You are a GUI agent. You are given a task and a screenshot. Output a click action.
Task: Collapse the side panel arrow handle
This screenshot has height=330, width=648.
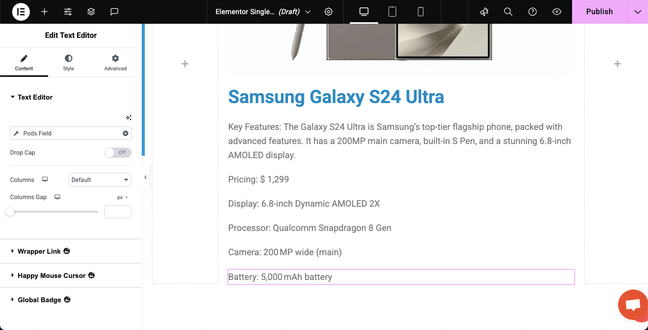click(145, 177)
